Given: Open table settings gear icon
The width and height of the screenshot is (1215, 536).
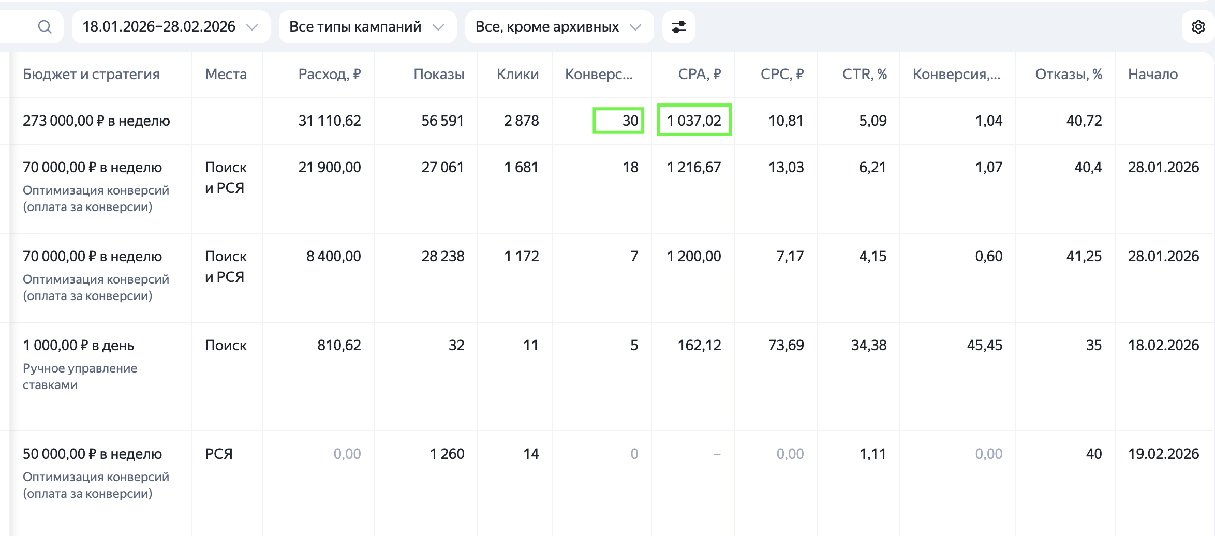Looking at the screenshot, I should click(1198, 27).
